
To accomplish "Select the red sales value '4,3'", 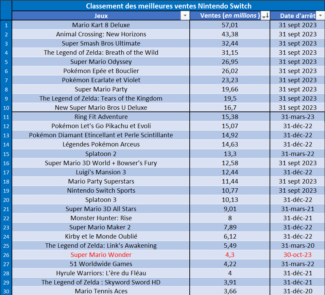I will point(230,255).
